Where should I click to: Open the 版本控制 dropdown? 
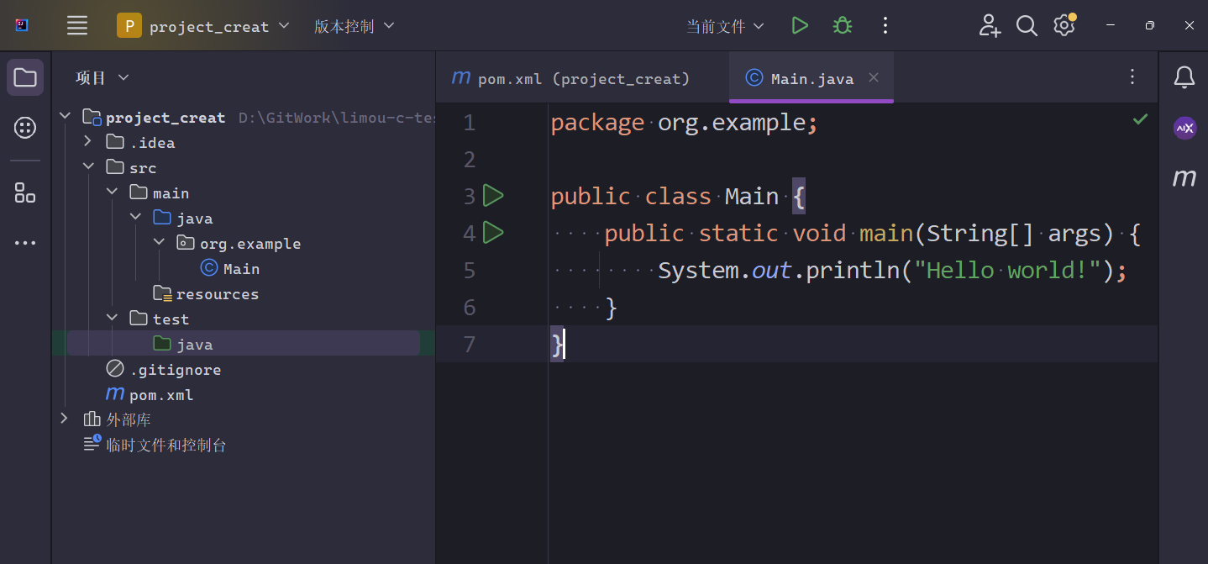354,26
